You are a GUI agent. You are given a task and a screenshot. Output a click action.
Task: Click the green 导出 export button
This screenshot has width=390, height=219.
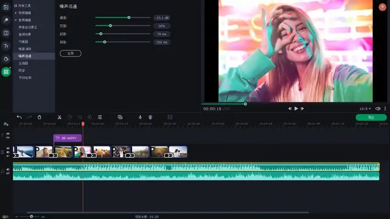[x=371, y=117]
